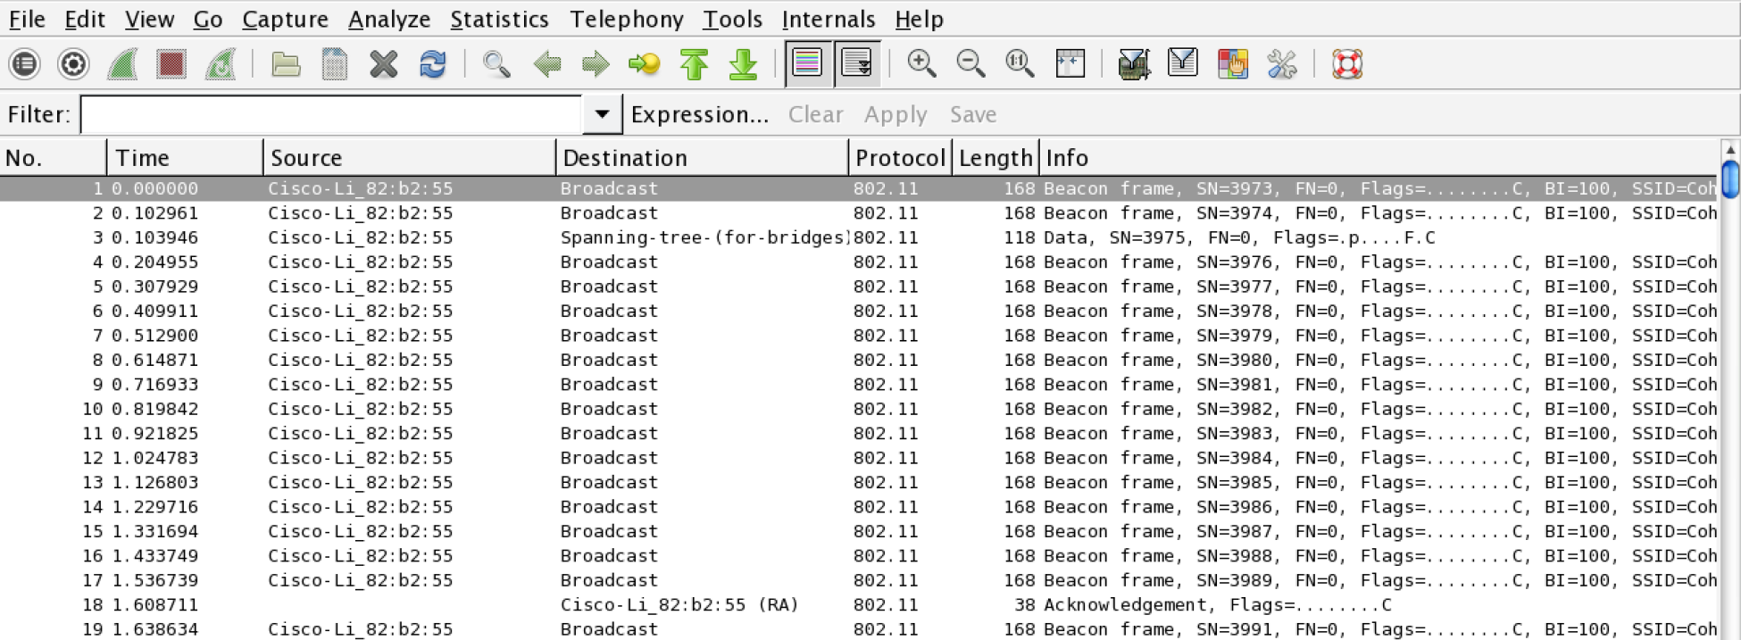
Task: Start a new capture with shark fin icon
Action: [122, 64]
